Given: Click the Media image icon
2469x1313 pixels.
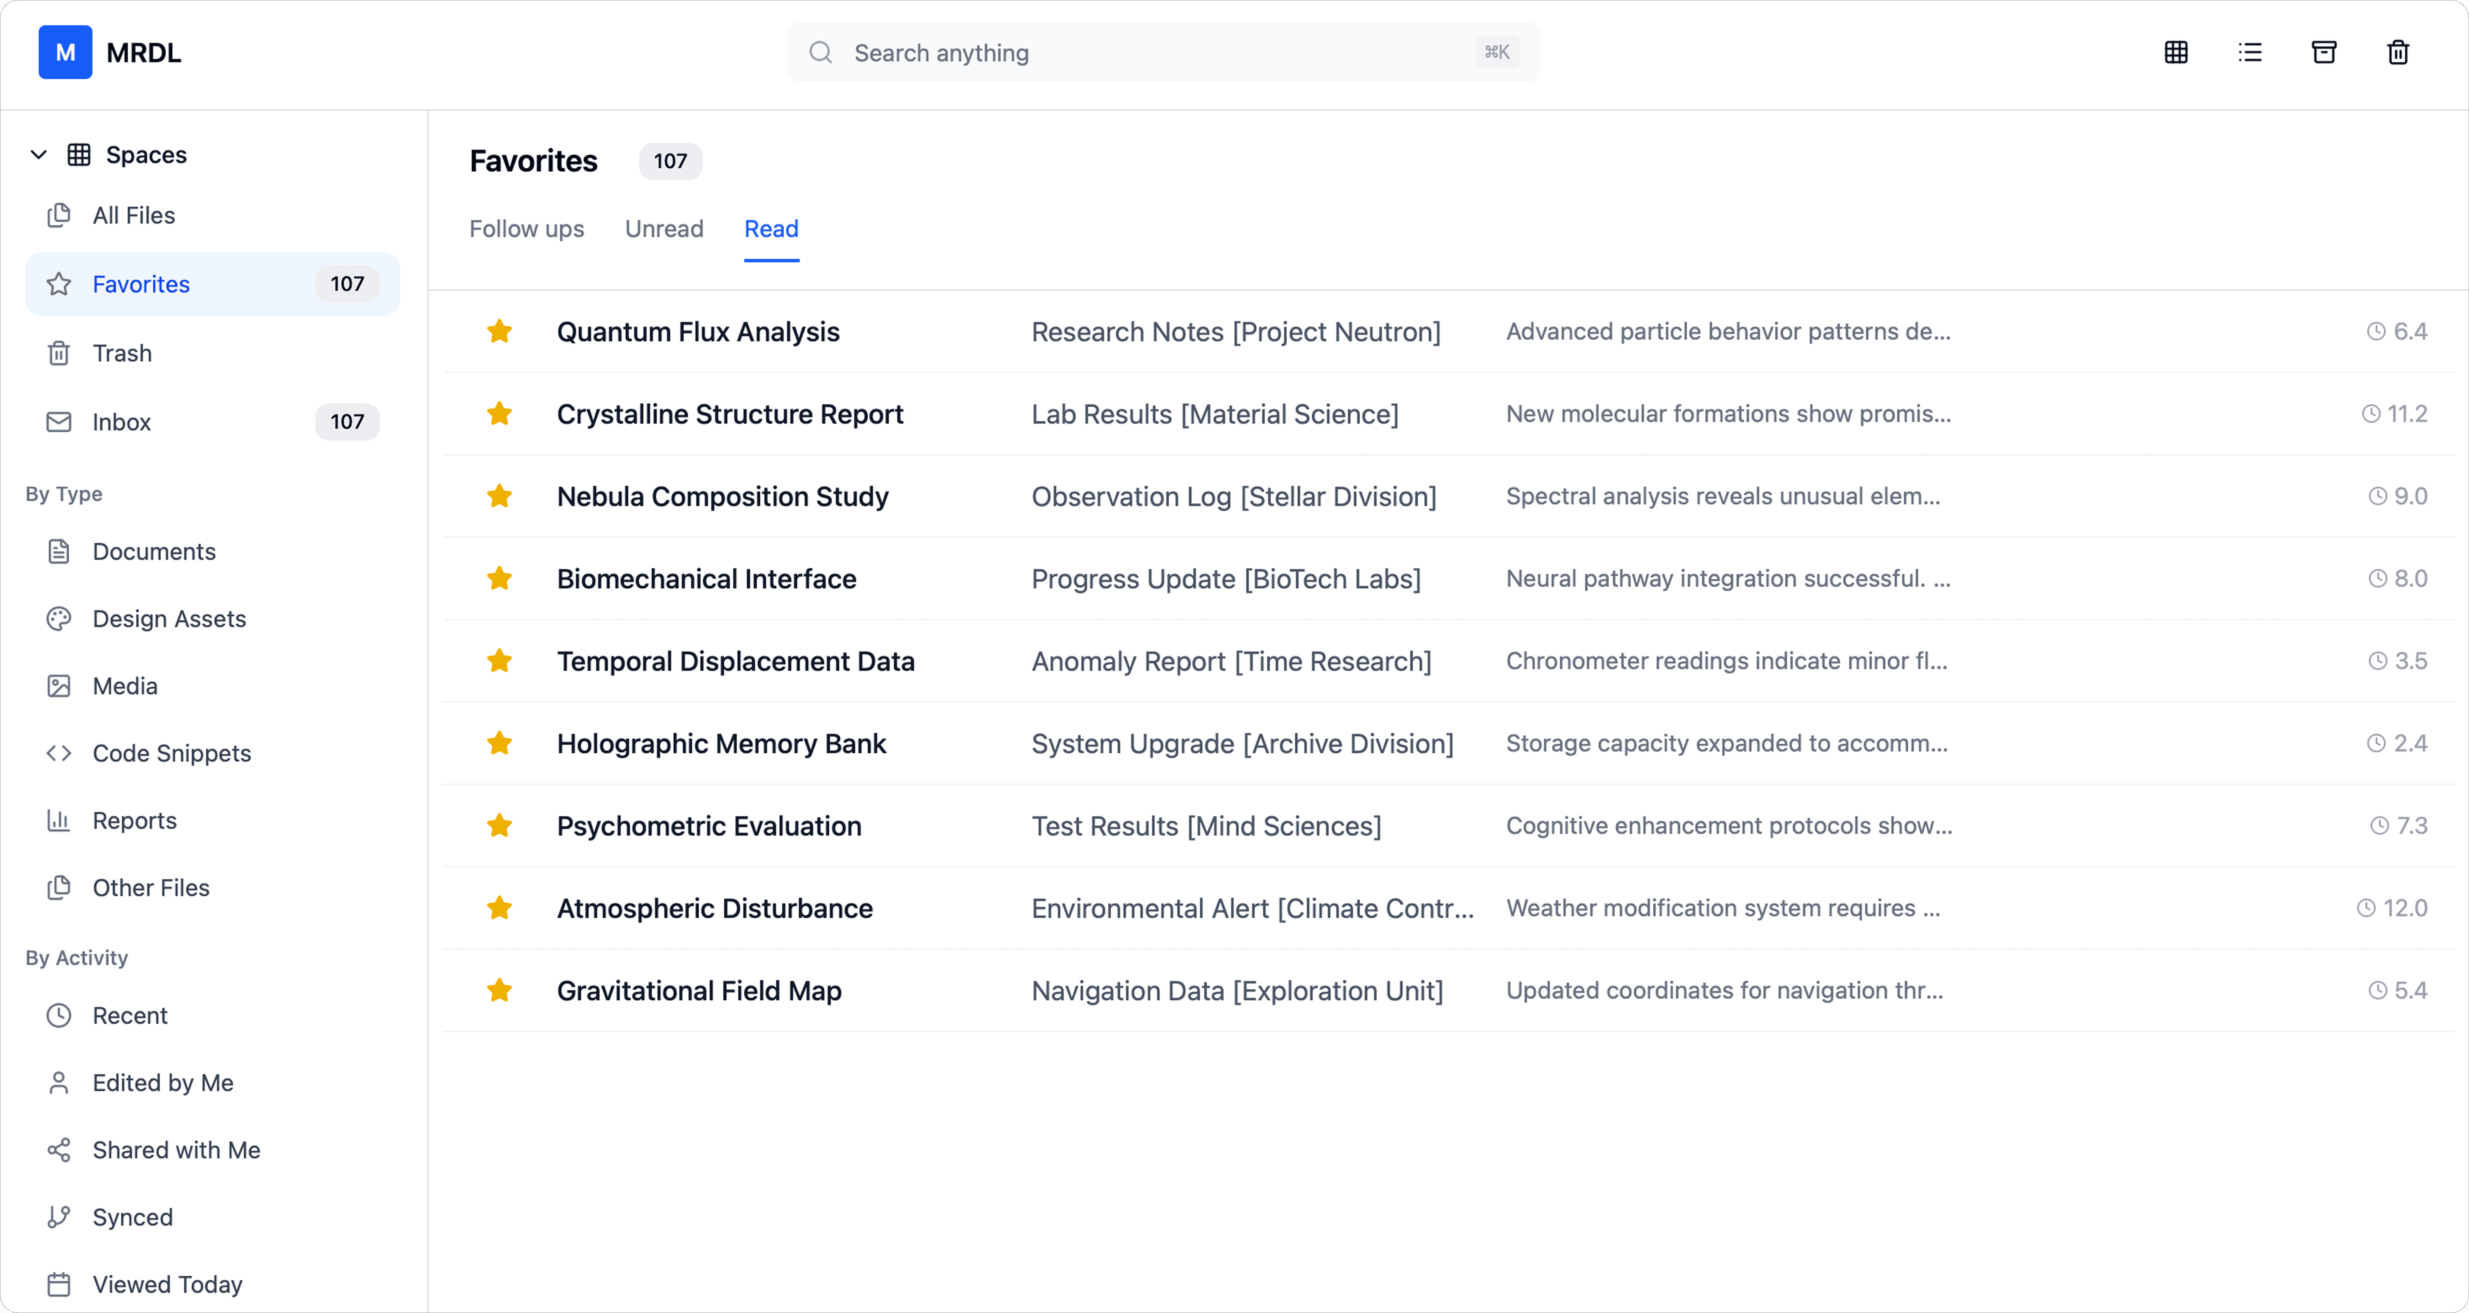Looking at the screenshot, I should pos(59,686).
